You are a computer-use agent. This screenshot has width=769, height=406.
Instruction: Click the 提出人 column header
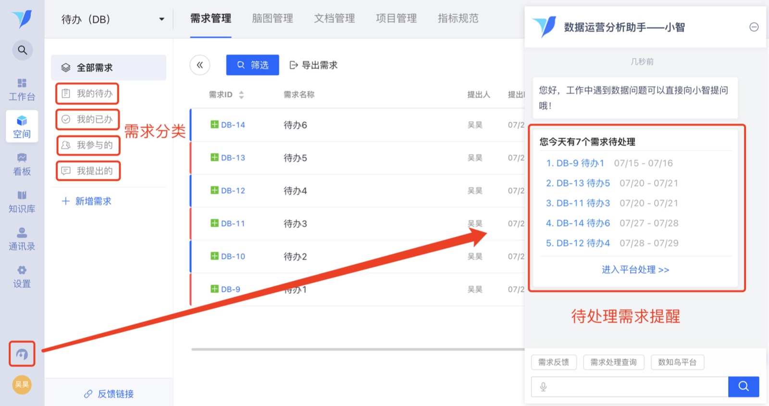479,95
